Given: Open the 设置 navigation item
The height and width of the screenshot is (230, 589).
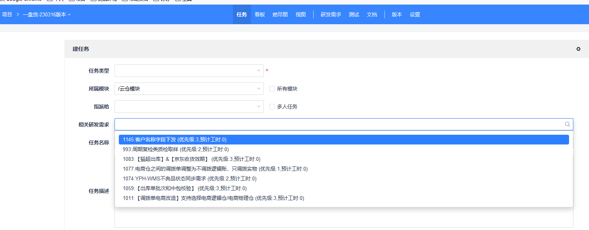Looking at the screenshot, I should pyautogui.click(x=415, y=14).
